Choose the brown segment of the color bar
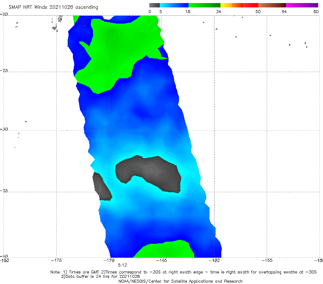This screenshot has height=284, width=323. (x=272, y=5)
